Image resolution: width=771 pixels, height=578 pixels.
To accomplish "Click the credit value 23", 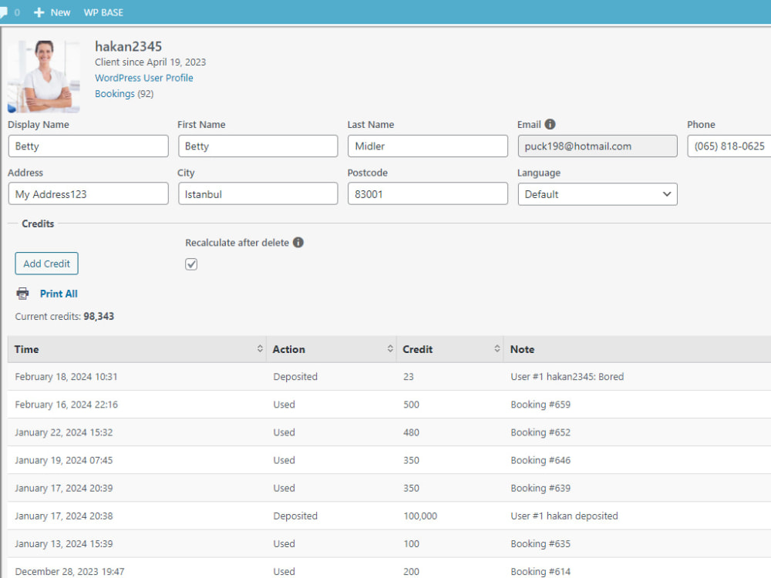I will coord(409,377).
